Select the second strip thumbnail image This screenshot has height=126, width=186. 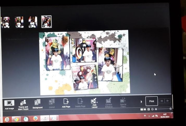click(19, 22)
